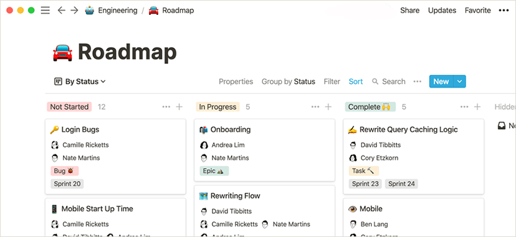Viewport: 516px width, 237px height.
Task: Click Cory Etzkorn on Rewrite Query card
Action: (380, 158)
